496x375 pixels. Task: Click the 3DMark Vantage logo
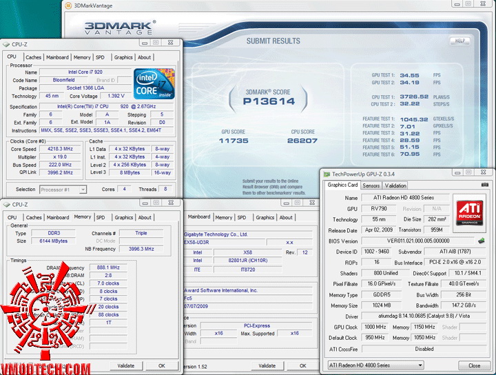coord(120,28)
